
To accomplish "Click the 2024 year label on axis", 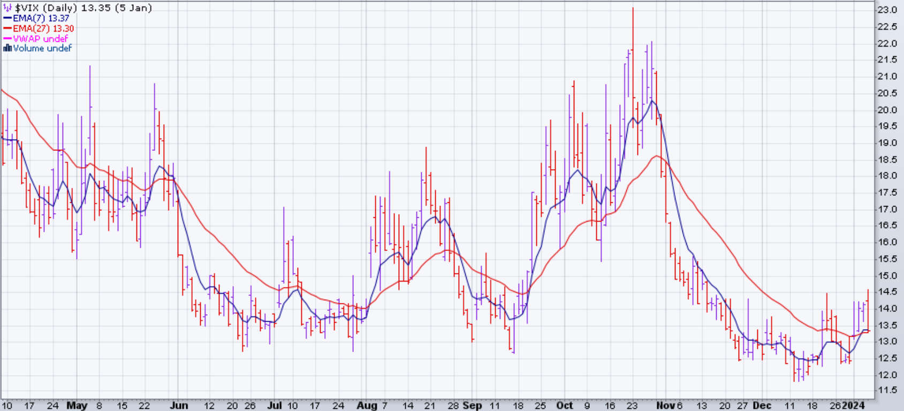I will (854, 405).
